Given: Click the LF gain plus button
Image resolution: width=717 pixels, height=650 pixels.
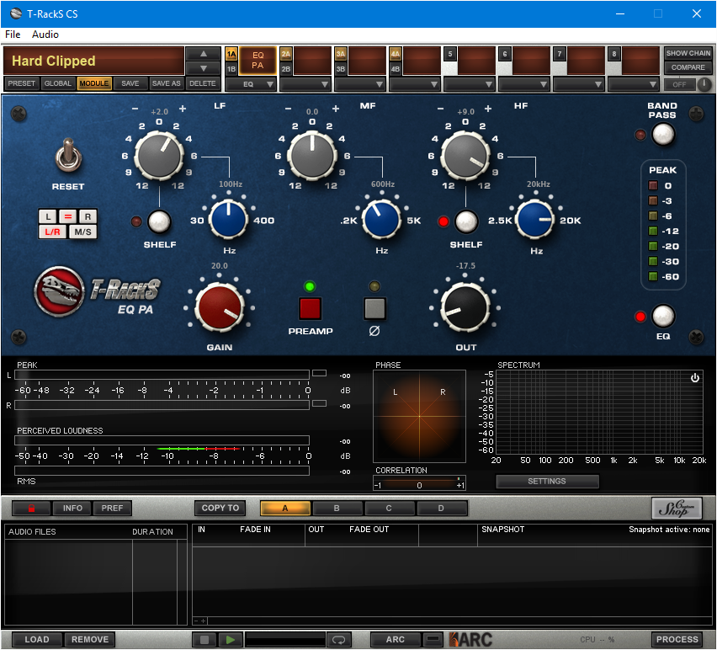Looking at the screenshot, I should click(183, 109).
